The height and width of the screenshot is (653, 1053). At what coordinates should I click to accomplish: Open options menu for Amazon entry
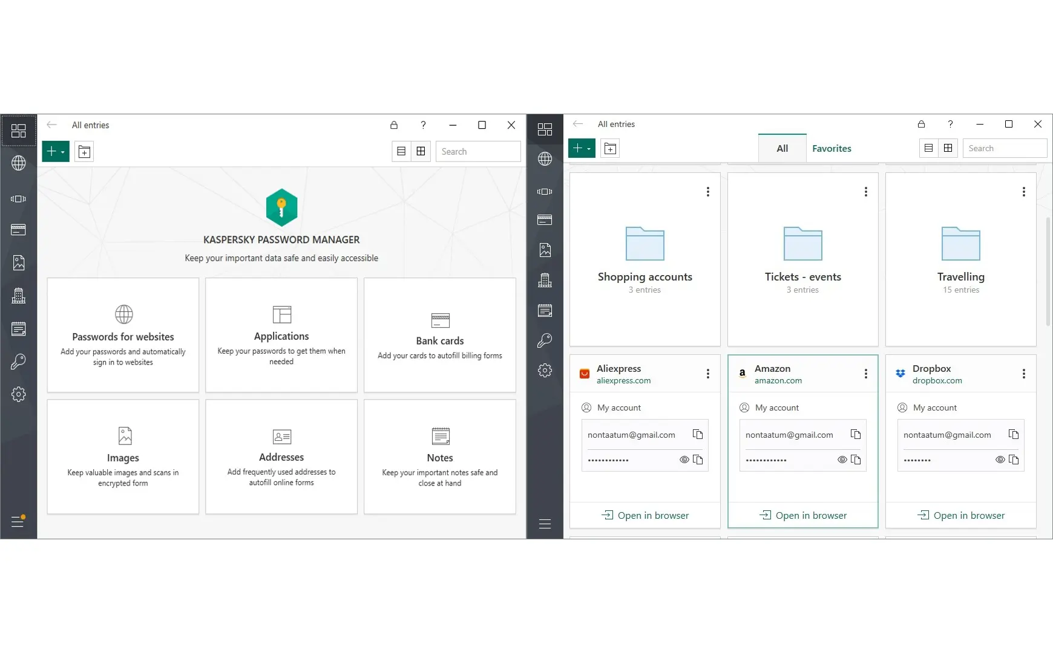click(x=865, y=374)
